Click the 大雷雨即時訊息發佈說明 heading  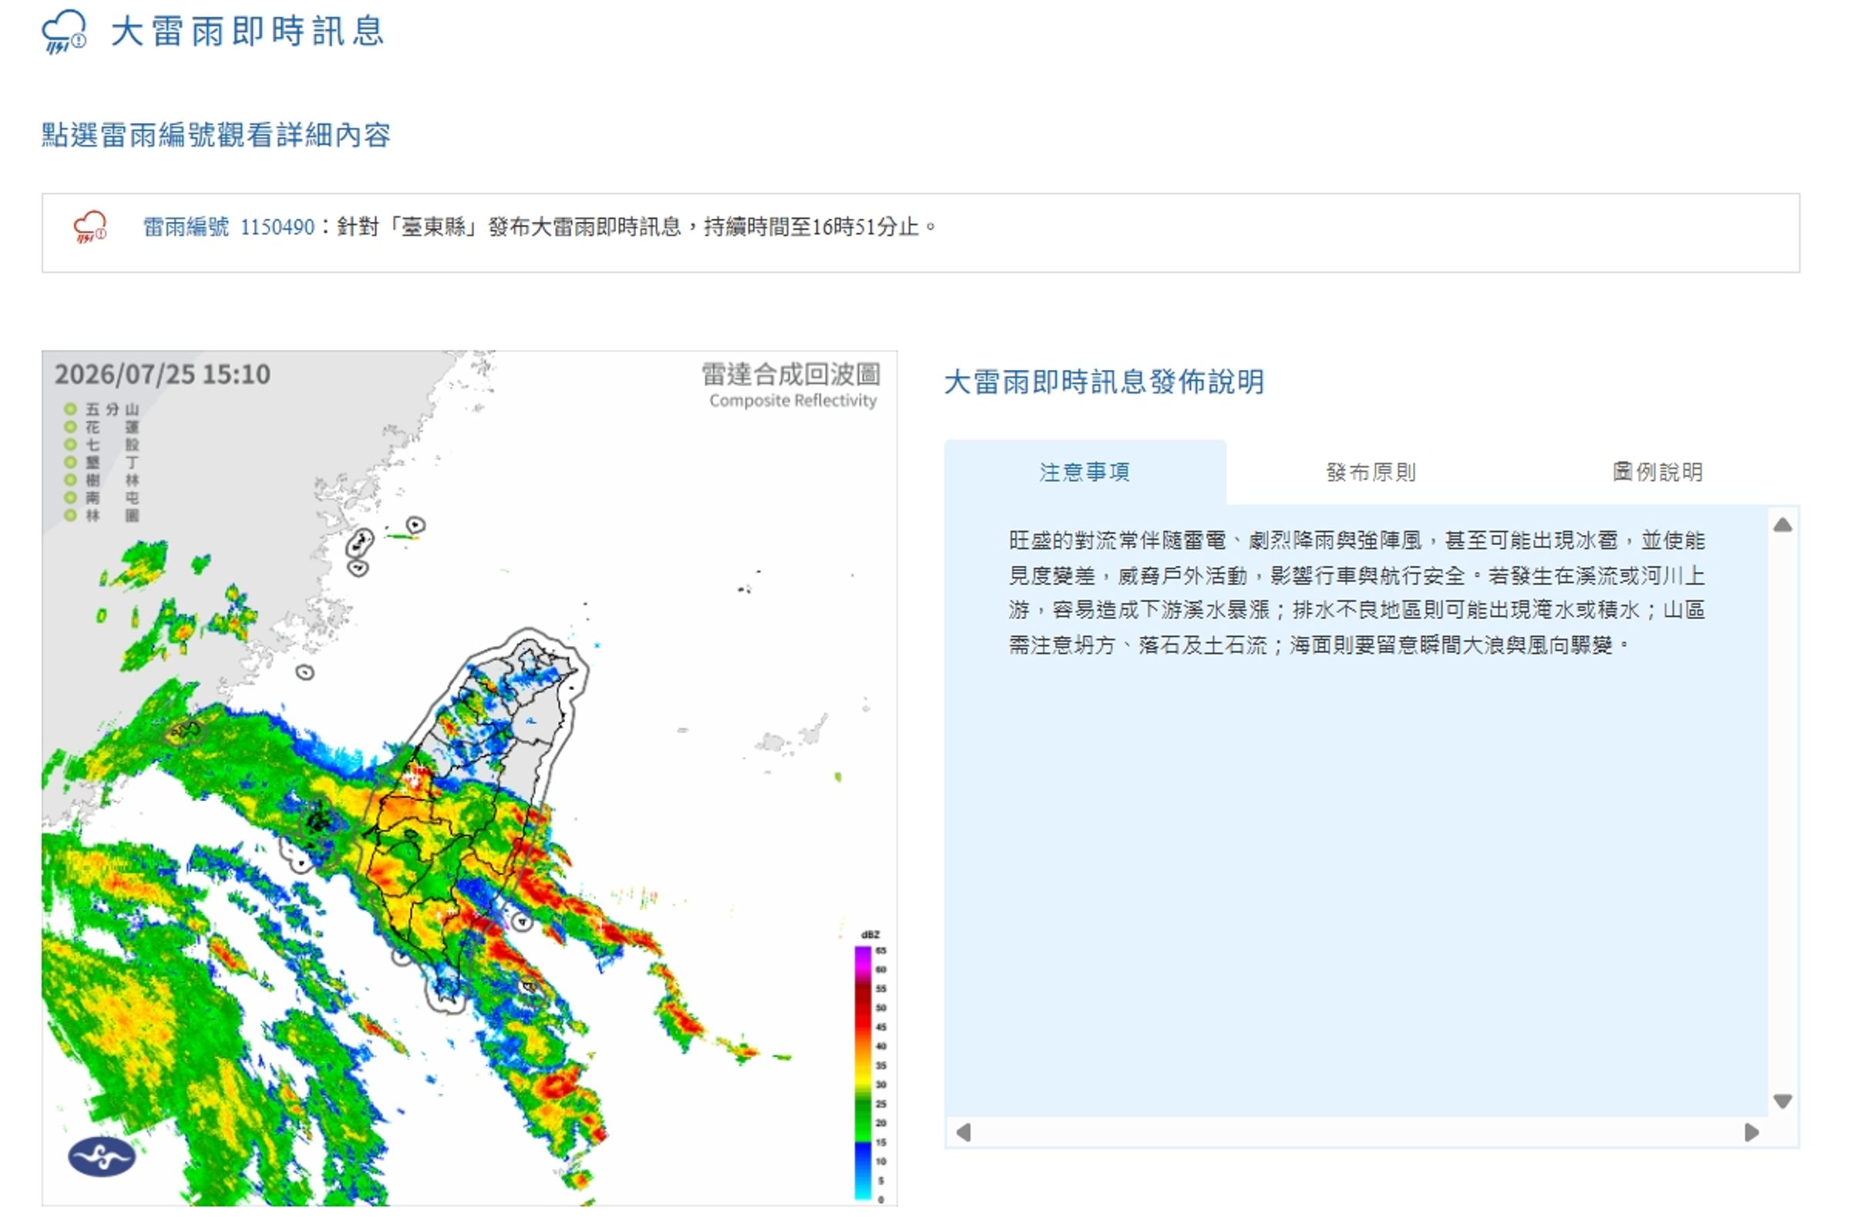tap(1103, 382)
